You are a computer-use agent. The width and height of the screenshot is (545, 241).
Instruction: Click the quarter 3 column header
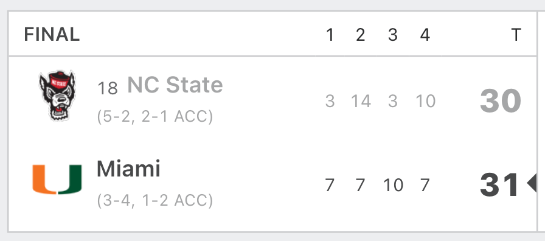(392, 35)
